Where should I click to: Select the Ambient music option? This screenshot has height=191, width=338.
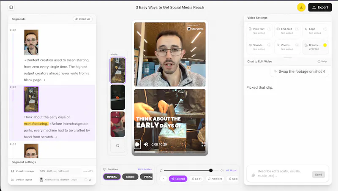(215, 179)
